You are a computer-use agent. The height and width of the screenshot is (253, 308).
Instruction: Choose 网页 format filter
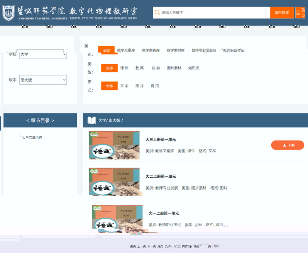point(155,86)
